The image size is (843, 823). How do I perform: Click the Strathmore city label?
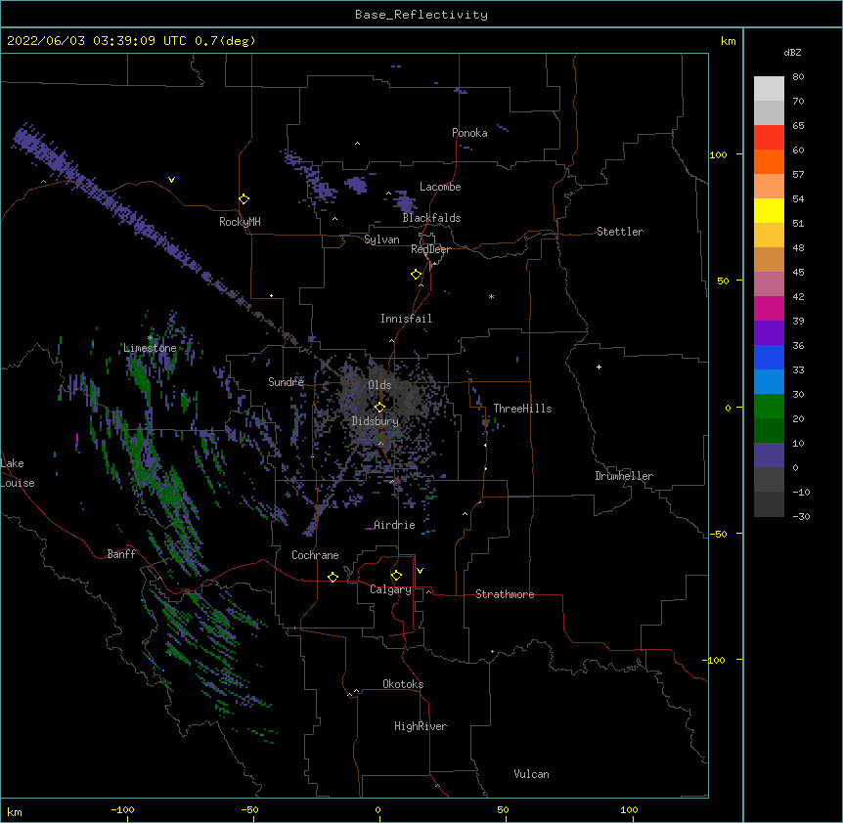click(x=505, y=594)
